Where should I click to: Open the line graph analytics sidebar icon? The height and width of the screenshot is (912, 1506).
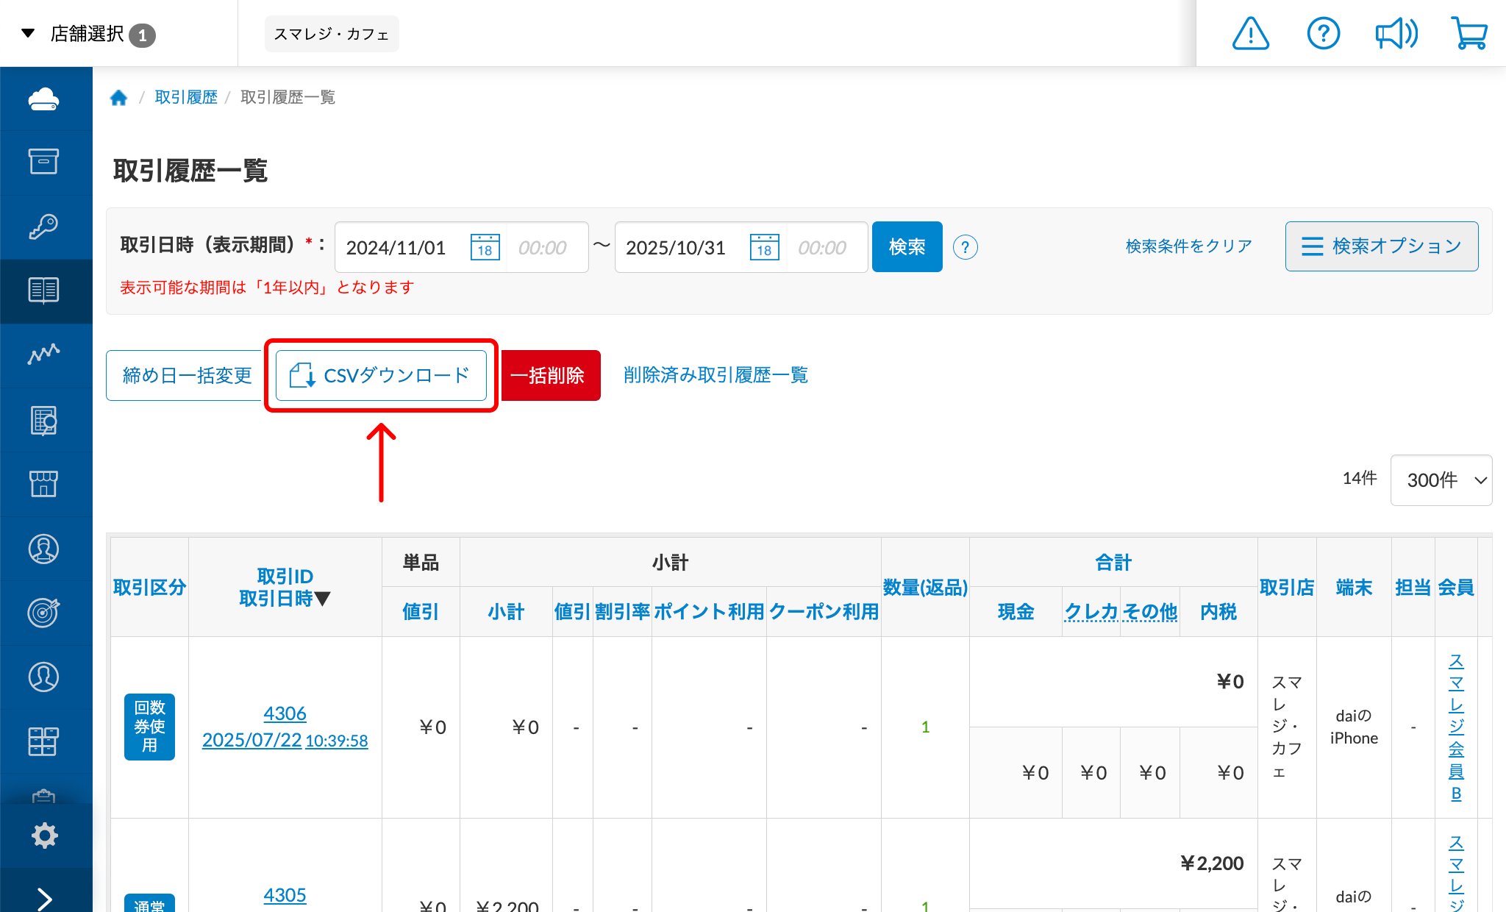[44, 355]
